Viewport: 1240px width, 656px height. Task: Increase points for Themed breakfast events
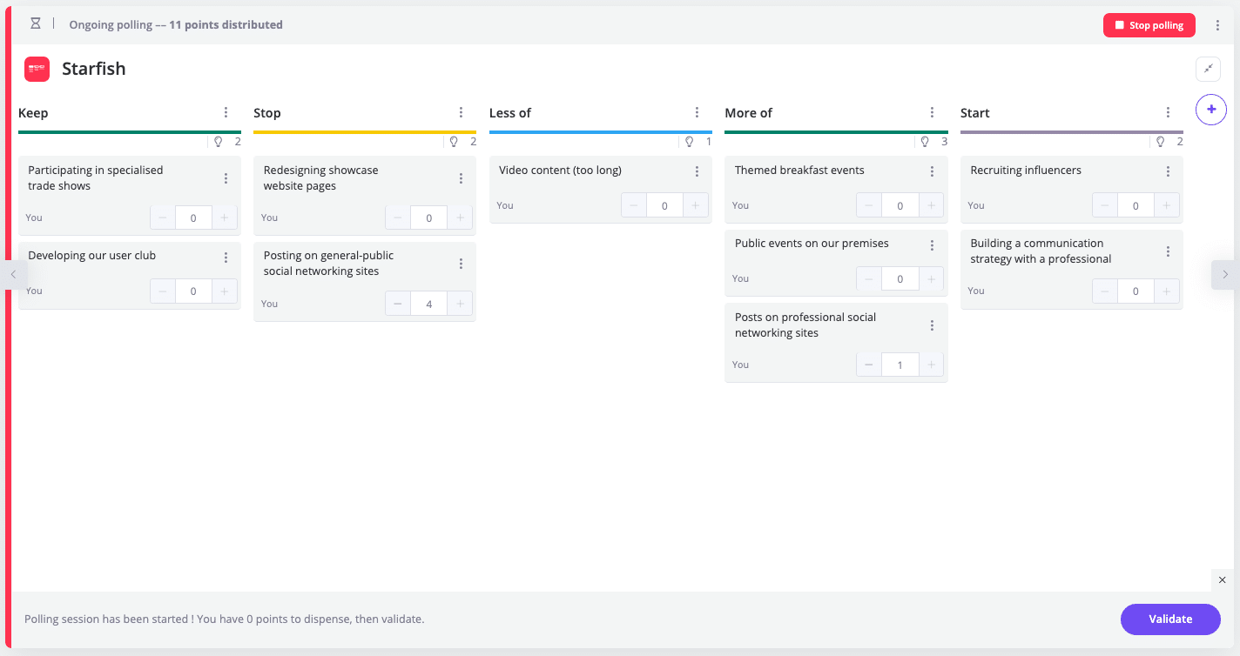(x=931, y=206)
